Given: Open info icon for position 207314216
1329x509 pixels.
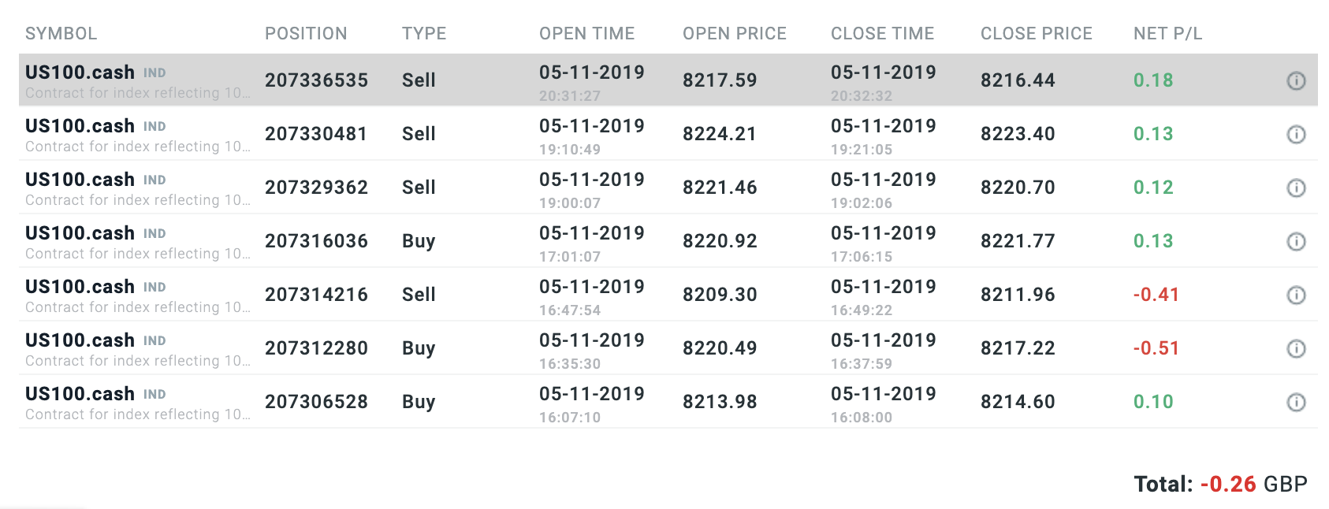Looking at the screenshot, I should [x=1296, y=295].
